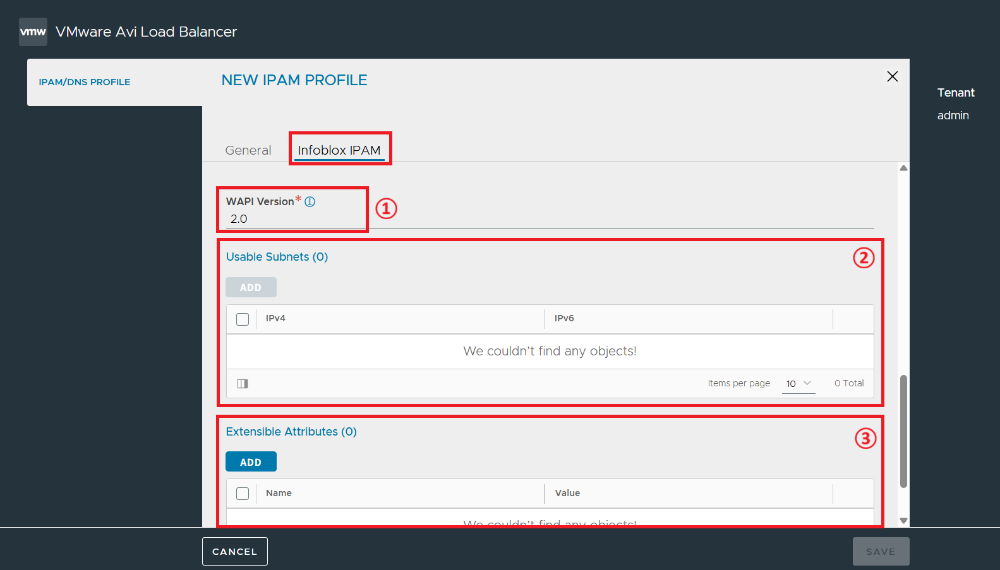Select all Extensible Attributes checkbox

coord(243,494)
